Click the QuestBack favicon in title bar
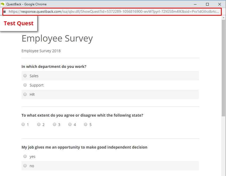 pyautogui.click(x=3, y=4)
